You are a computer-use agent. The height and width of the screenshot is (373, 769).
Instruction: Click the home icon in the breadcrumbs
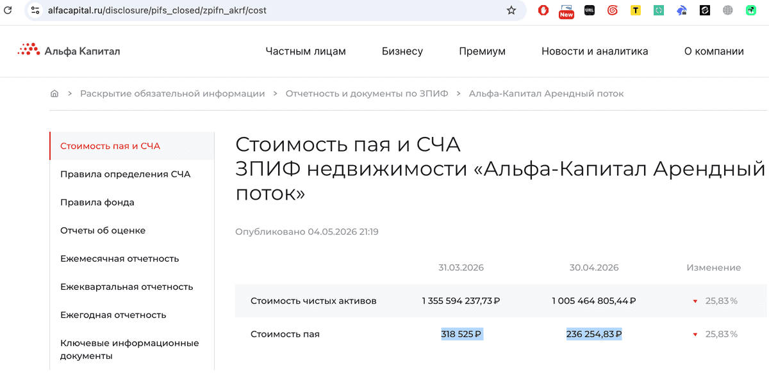(54, 93)
